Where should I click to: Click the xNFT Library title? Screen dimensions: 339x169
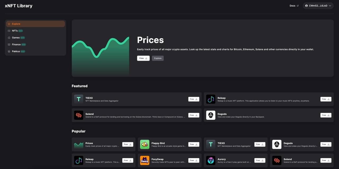[x=19, y=6]
